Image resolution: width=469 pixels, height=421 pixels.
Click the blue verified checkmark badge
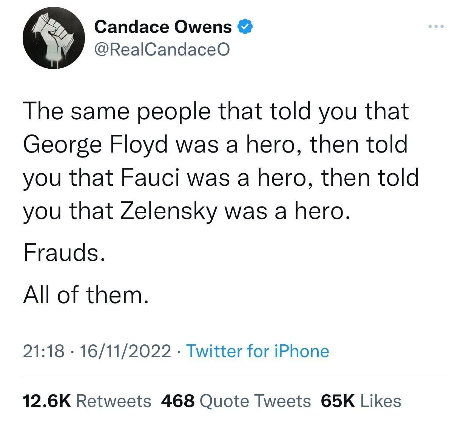pos(245,27)
